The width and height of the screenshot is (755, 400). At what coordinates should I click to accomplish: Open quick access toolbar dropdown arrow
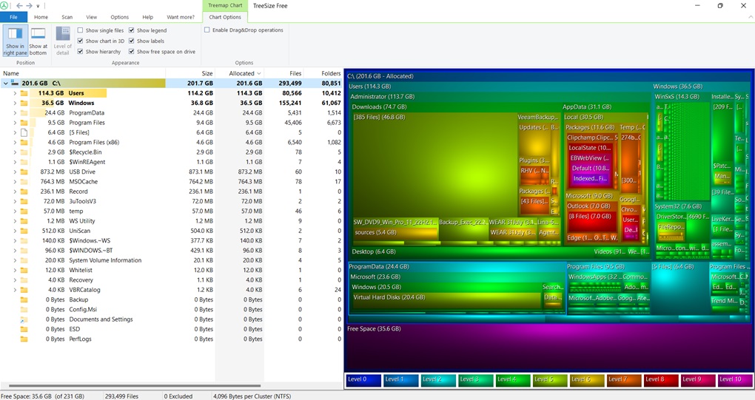(38, 6)
